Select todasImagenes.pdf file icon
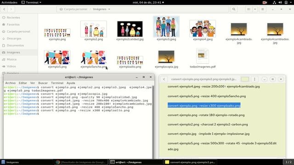 click(x=203, y=56)
